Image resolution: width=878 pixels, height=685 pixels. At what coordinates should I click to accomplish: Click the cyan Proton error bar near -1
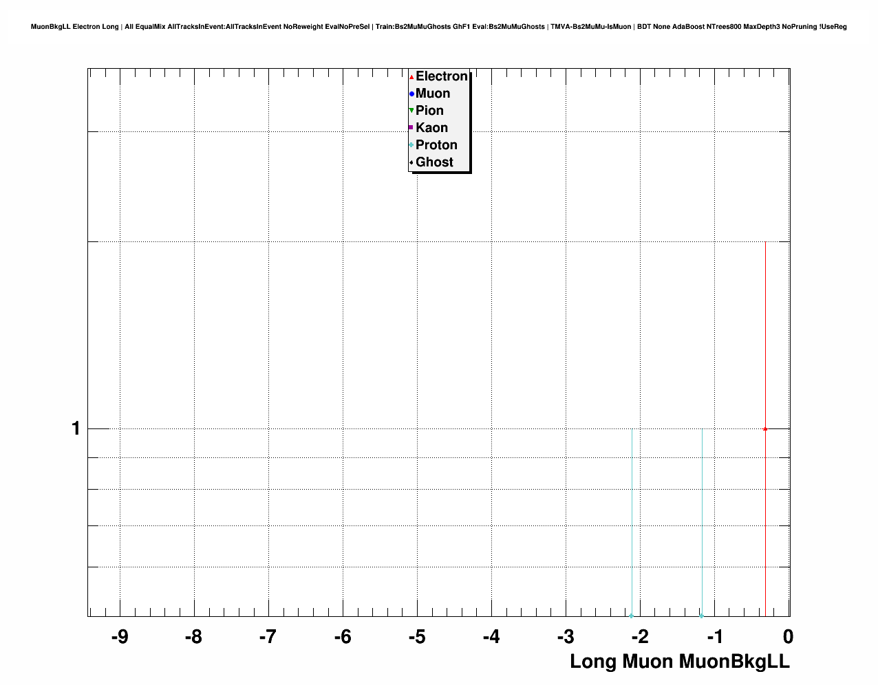click(x=702, y=523)
